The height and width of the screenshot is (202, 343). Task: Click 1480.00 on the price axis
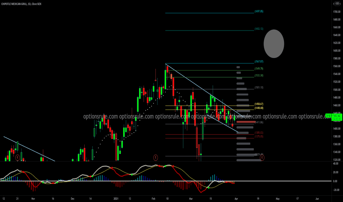click(x=337, y=97)
